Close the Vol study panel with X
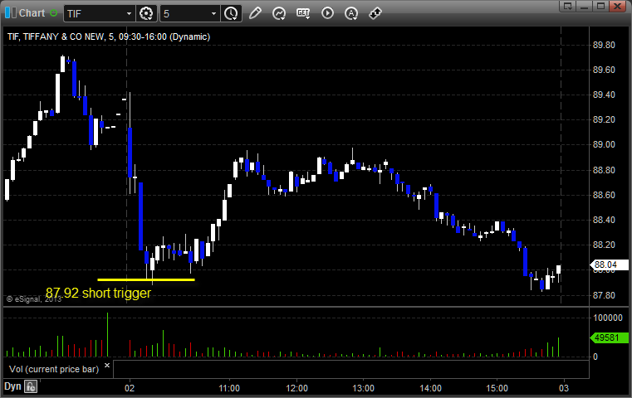 (107, 366)
